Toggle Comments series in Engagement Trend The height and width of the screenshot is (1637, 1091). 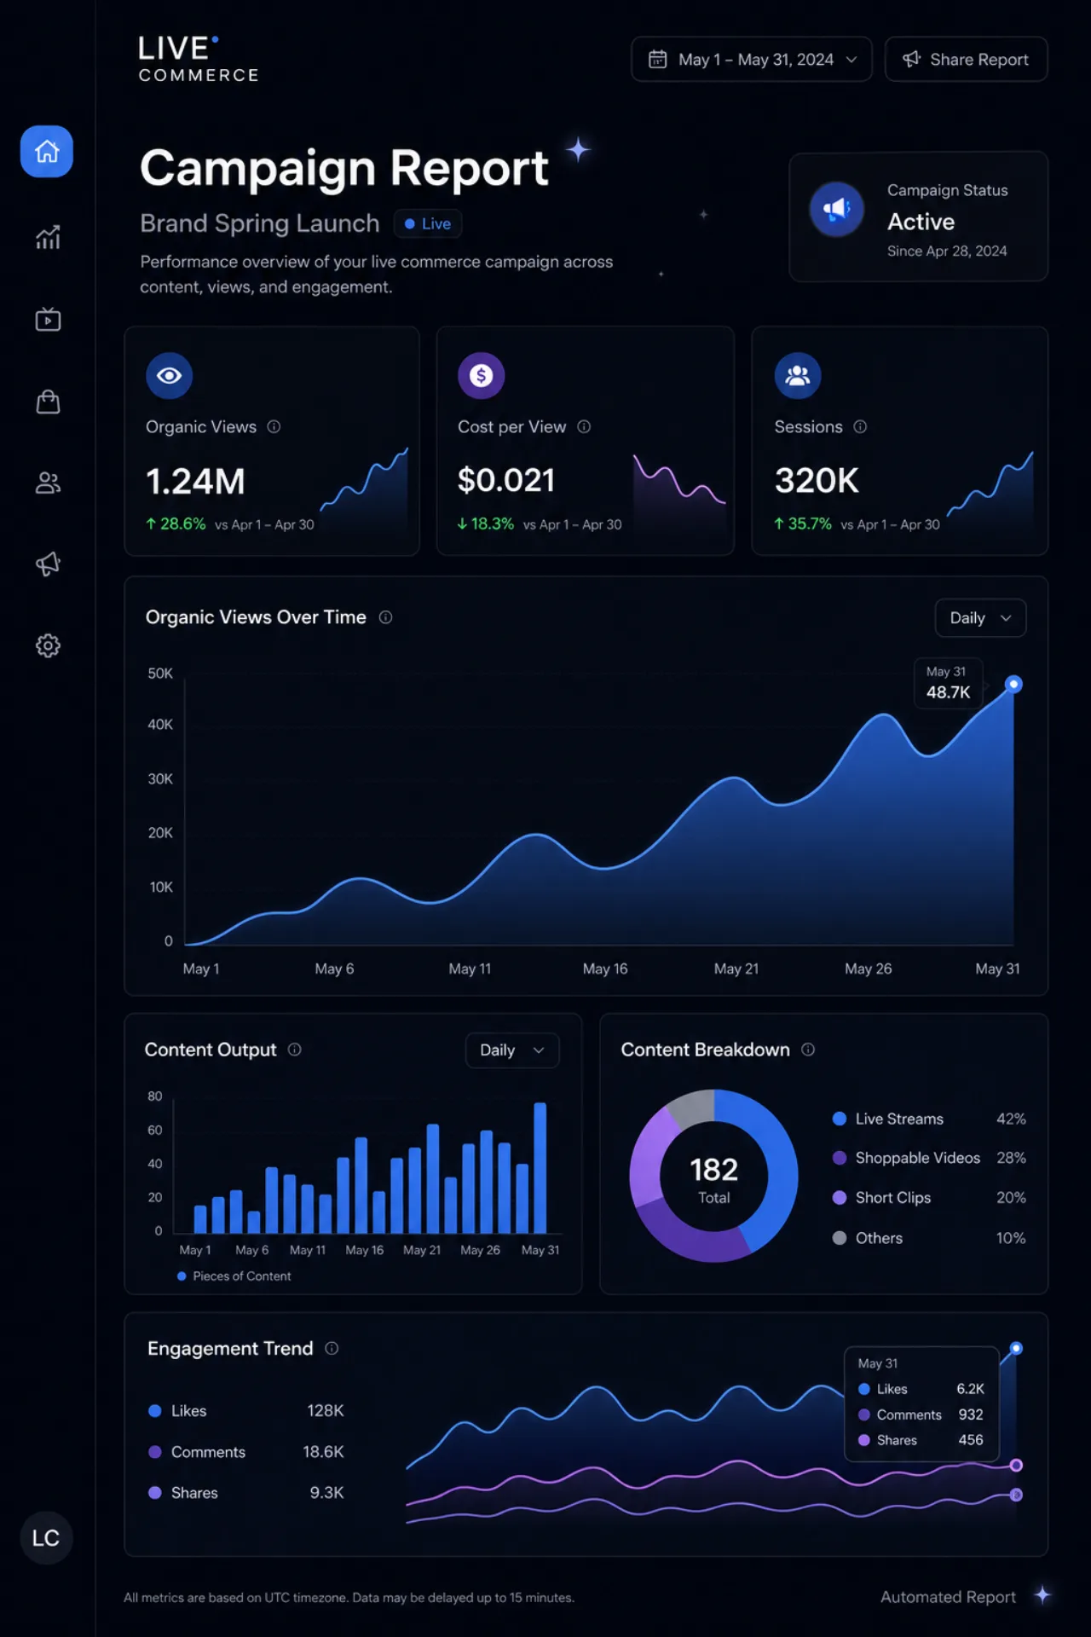[245, 1452]
